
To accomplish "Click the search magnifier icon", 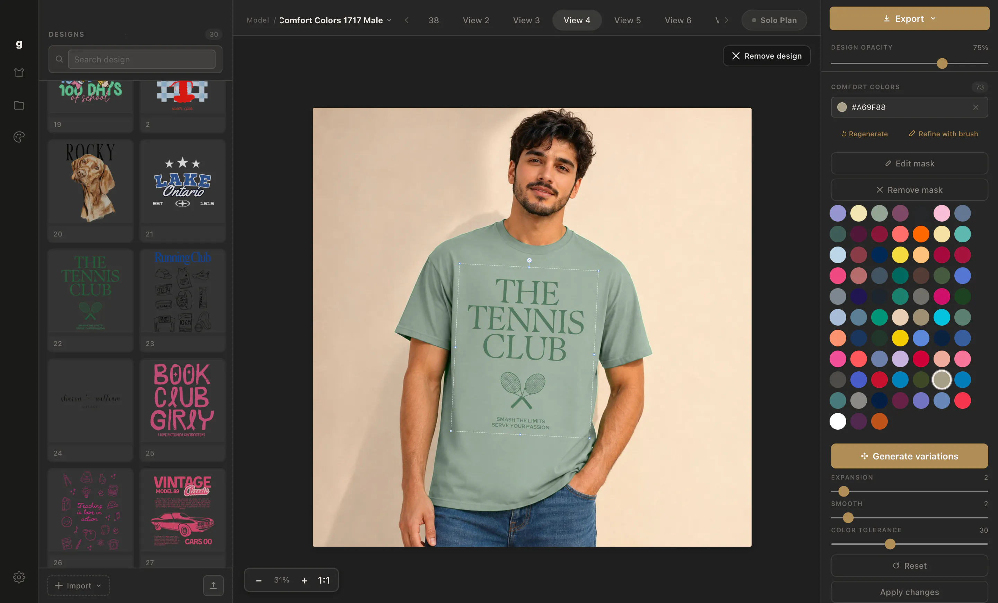I will pos(59,59).
